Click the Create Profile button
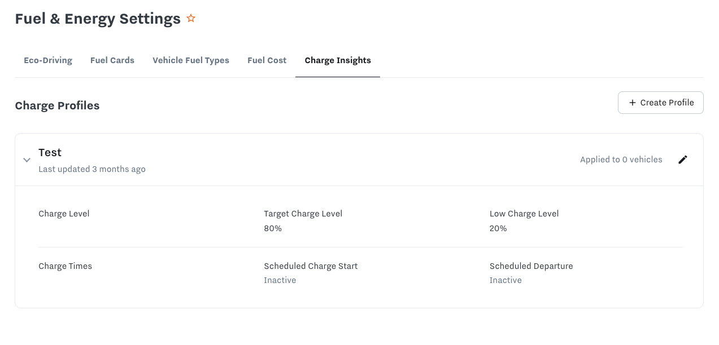The image size is (719, 345). point(660,103)
